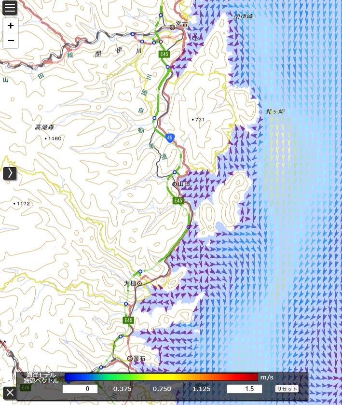Click the 0.750 legend tick label
This screenshot has width=342, height=405.
(162, 389)
